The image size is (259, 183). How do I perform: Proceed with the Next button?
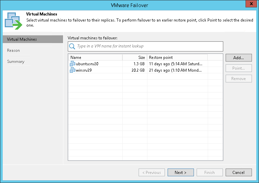tap(181, 173)
